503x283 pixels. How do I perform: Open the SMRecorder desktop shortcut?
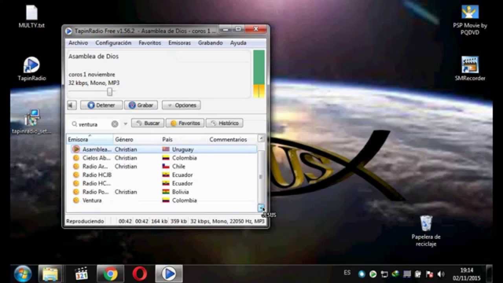(470, 69)
